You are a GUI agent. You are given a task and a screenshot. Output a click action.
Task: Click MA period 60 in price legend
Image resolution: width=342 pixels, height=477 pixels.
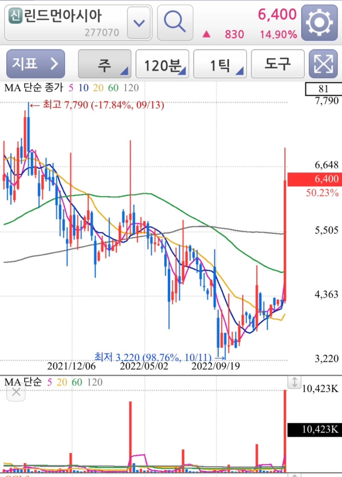coord(113,88)
